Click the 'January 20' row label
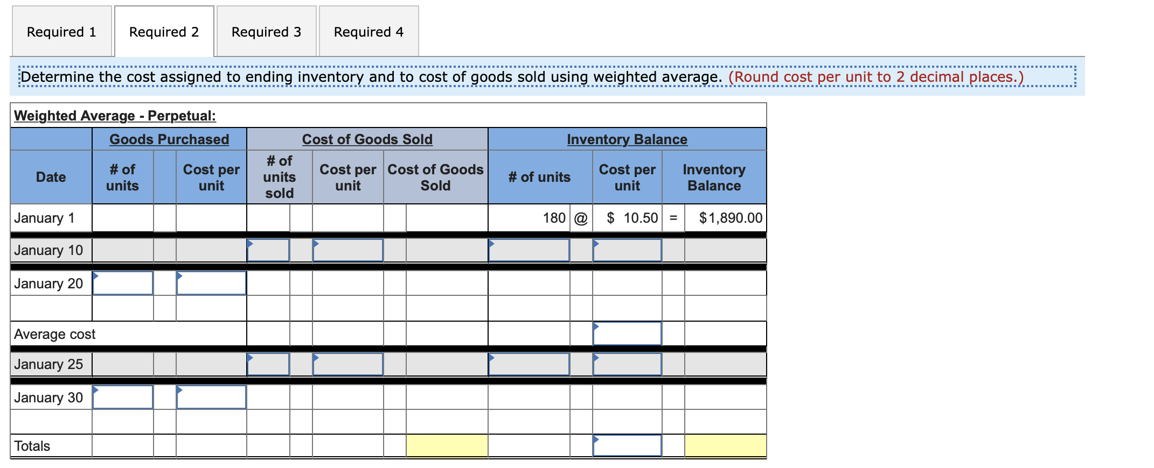Image resolution: width=1154 pixels, height=468 pixels. tap(48, 283)
